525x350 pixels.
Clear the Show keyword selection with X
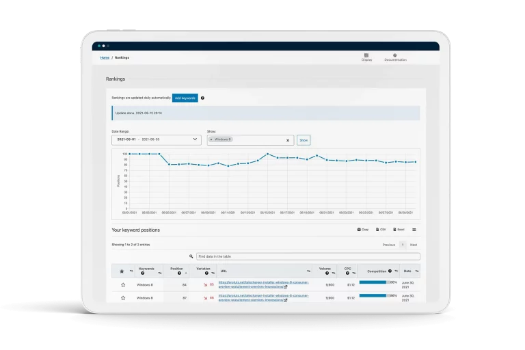pyautogui.click(x=287, y=140)
